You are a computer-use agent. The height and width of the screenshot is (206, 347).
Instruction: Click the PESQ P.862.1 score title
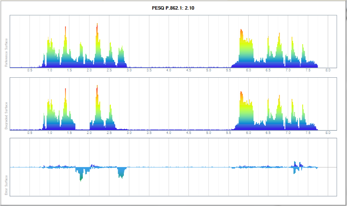(174, 8)
